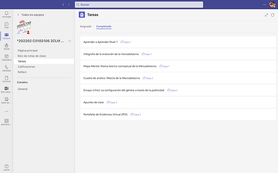Select the Calendario icon
Viewport: 278px width, 173px height.
pos(6,57)
